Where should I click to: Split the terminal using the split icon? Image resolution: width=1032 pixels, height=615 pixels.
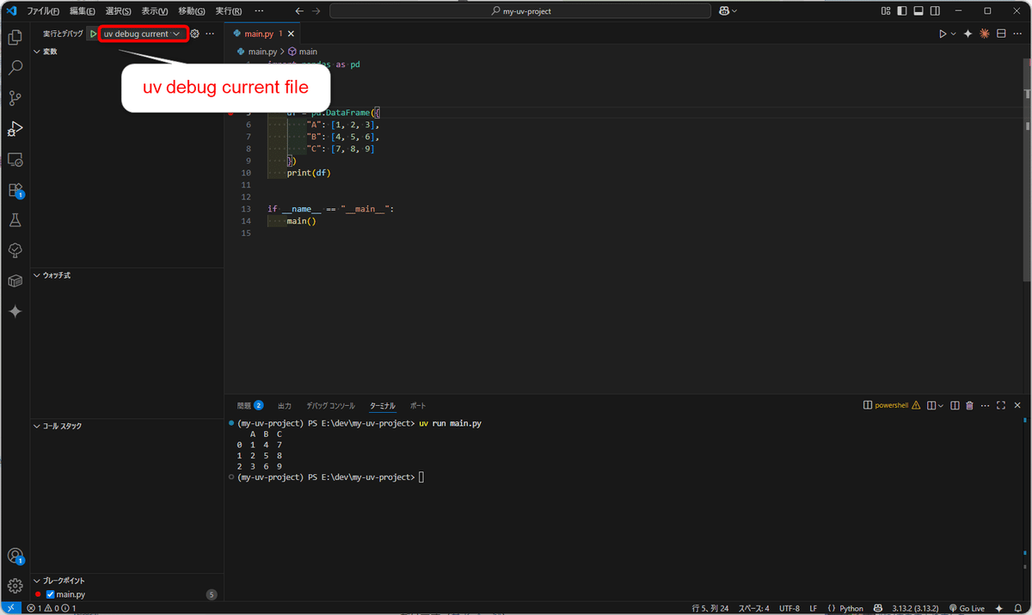[x=955, y=404]
